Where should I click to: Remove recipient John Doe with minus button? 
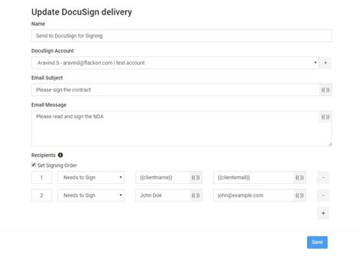coord(323,195)
